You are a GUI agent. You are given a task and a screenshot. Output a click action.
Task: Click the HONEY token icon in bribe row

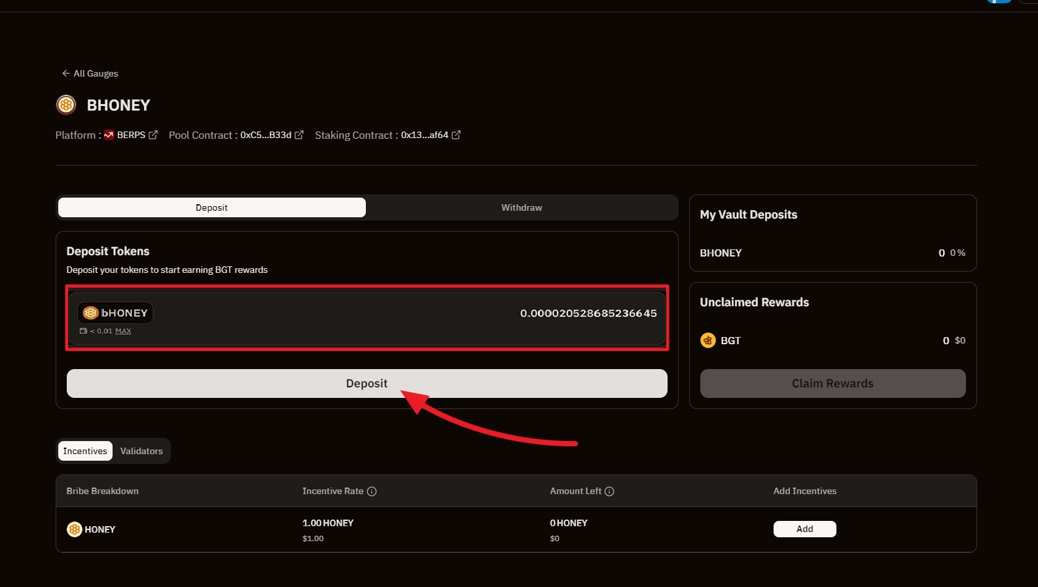coord(75,529)
